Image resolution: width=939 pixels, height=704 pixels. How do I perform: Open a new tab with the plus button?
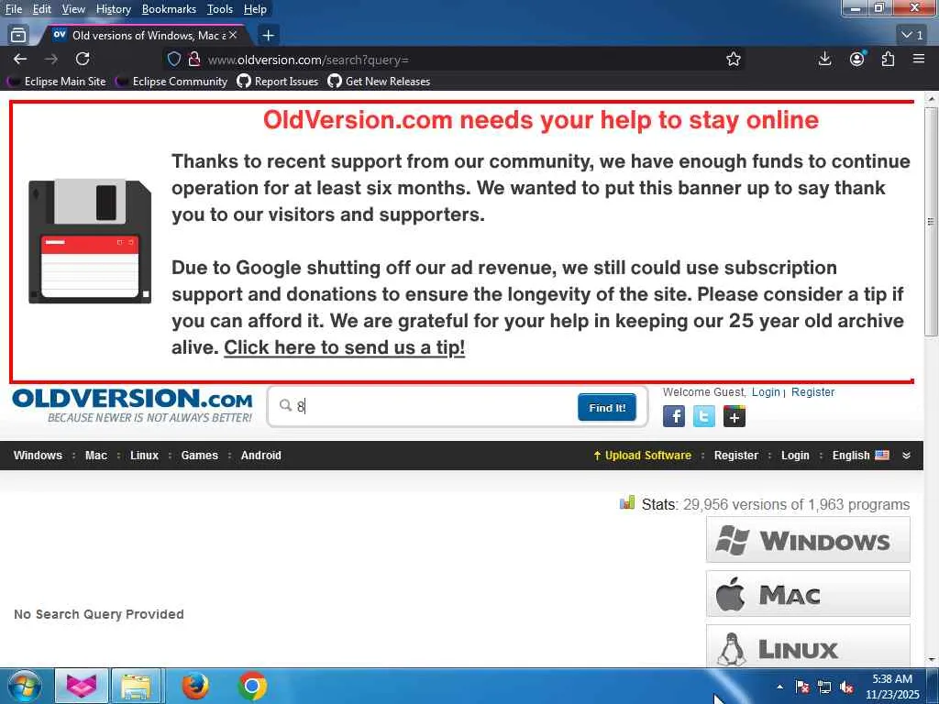(269, 36)
